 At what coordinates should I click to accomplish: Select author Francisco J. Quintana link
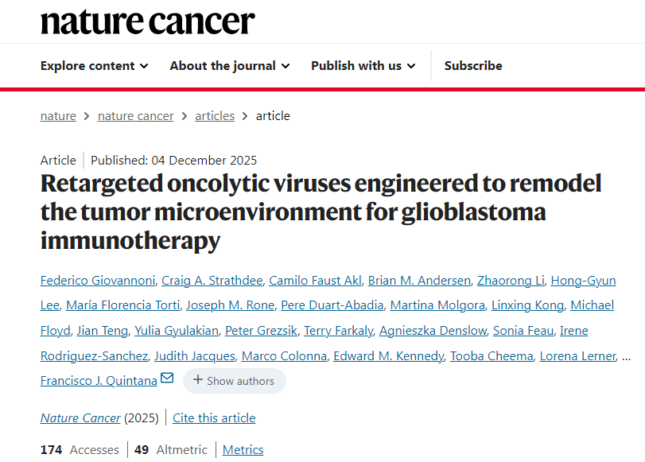pyautogui.click(x=99, y=380)
